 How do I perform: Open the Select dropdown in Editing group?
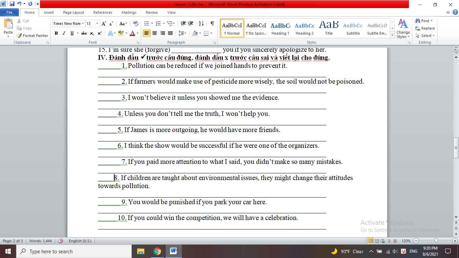point(425,36)
